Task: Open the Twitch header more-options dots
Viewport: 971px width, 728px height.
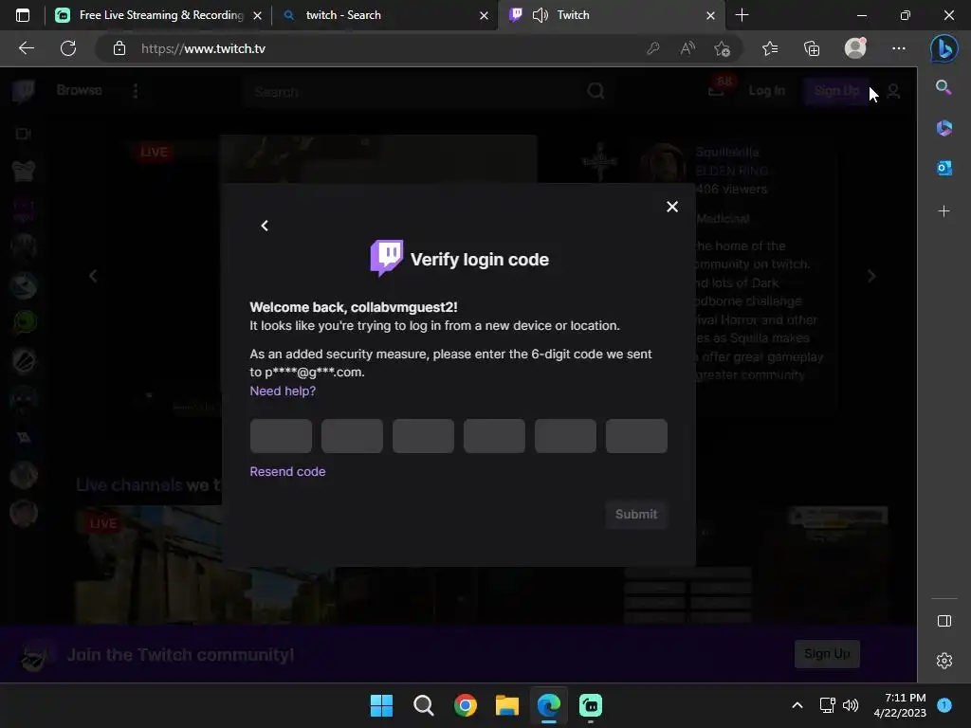Action: (x=136, y=91)
